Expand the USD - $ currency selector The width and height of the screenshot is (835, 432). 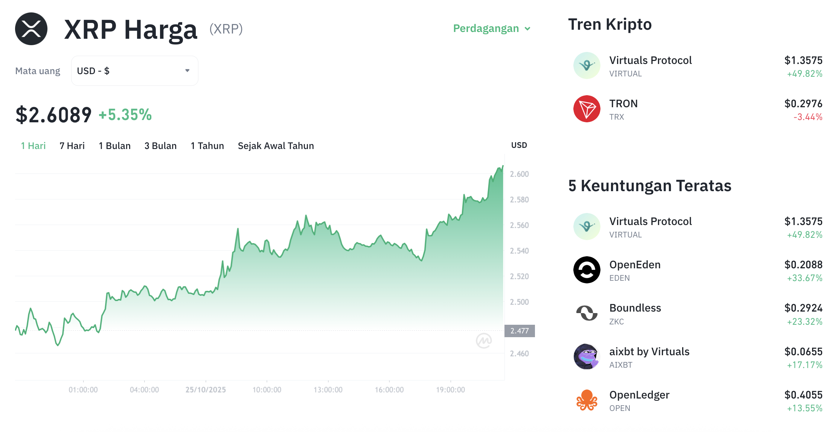click(134, 71)
